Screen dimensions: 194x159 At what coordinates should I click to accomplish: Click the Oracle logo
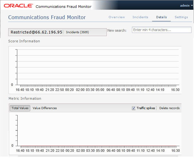(18, 6)
